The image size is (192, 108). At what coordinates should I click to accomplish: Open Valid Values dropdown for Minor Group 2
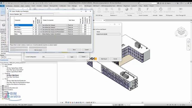[x=79, y=32]
